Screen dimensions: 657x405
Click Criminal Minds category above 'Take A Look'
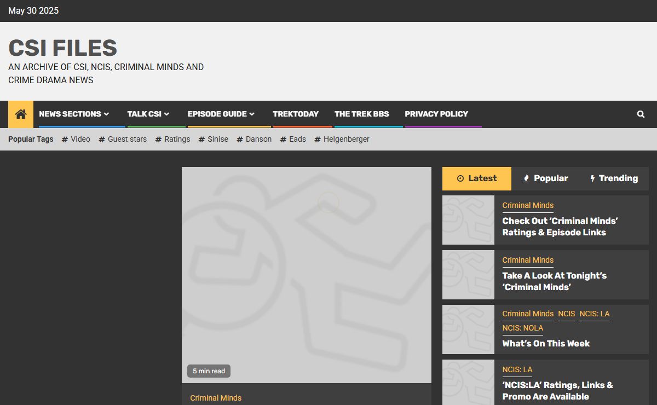(x=528, y=260)
